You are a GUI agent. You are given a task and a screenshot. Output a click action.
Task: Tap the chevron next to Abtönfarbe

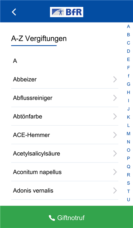115,117
